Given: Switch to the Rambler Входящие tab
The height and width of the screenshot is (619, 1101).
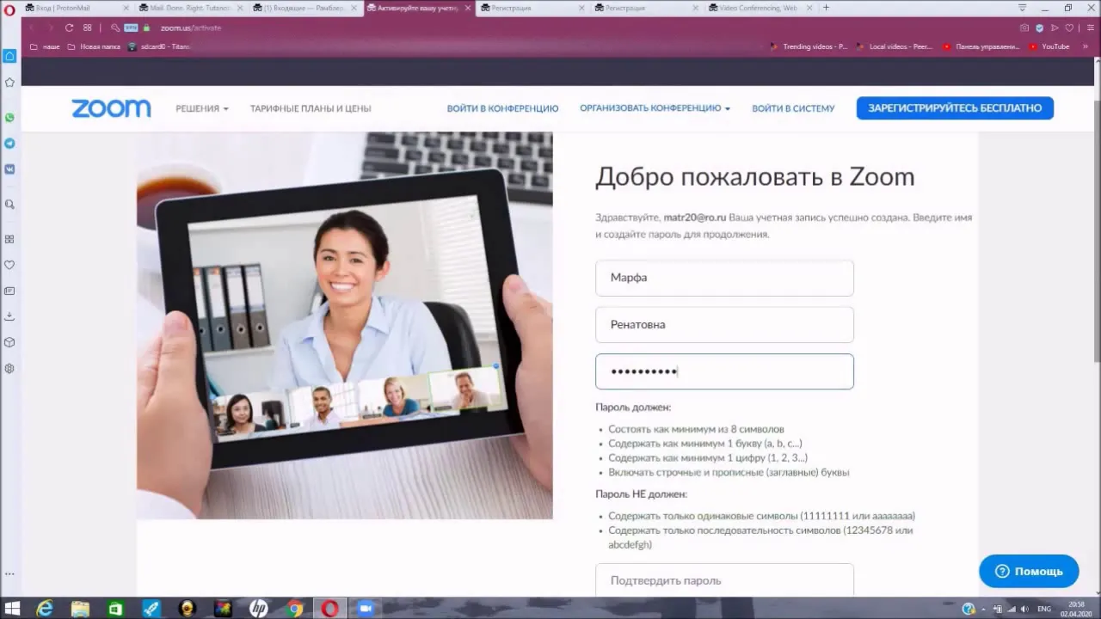Looking at the screenshot, I should 304,8.
